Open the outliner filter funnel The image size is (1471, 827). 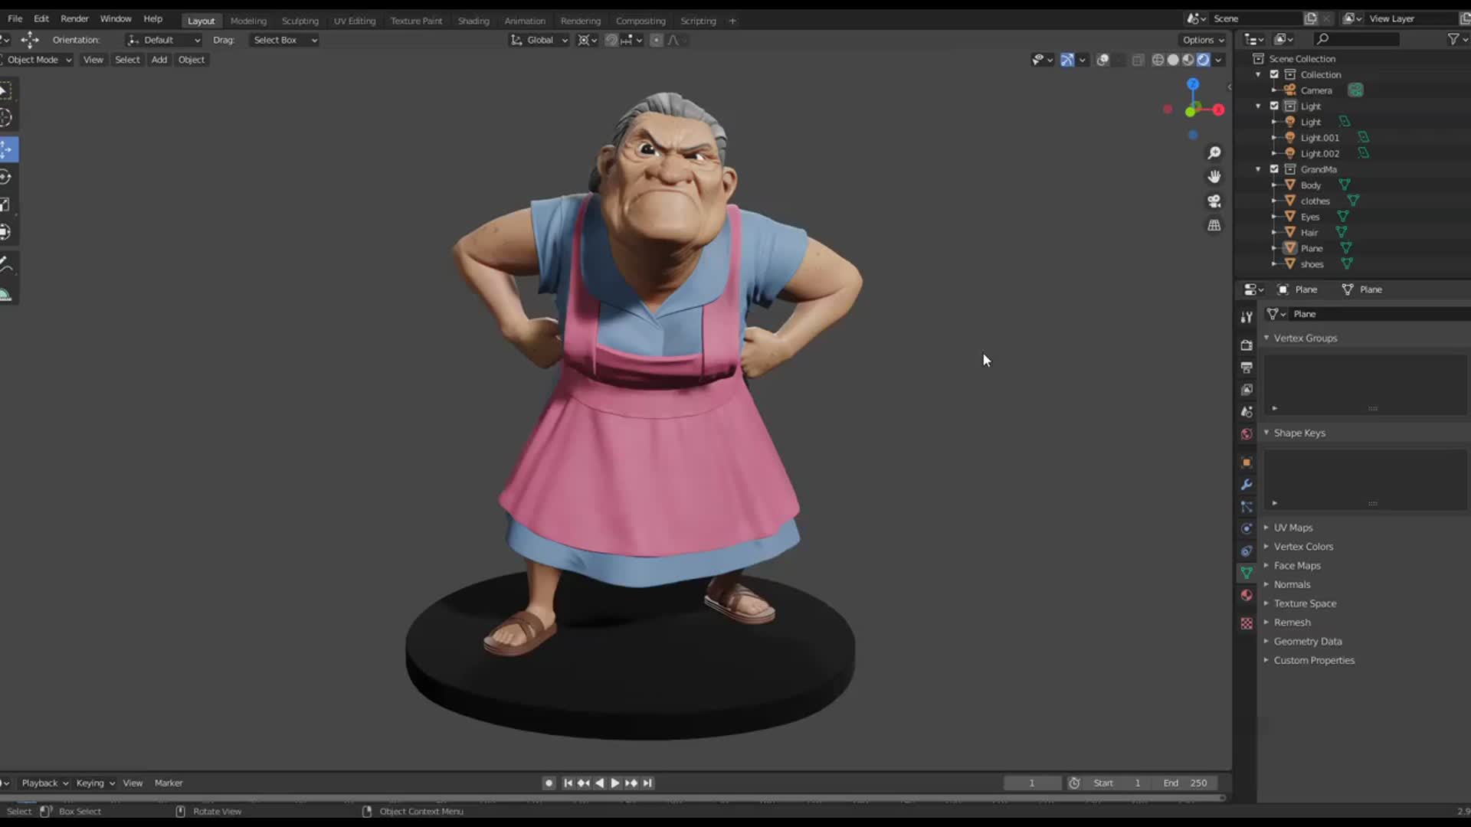(1453, 39)
